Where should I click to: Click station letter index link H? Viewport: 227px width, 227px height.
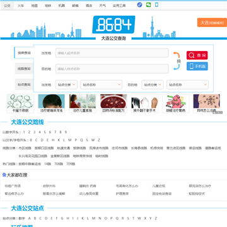point(67,218)
